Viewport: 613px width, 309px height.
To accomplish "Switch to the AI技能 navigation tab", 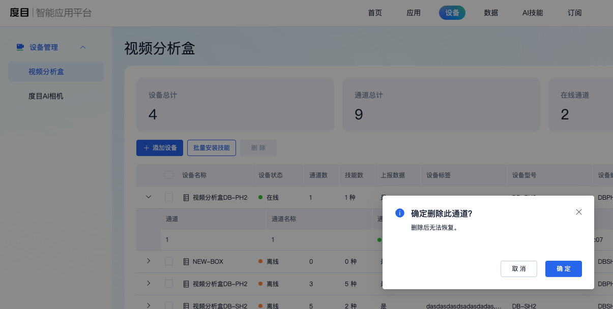I will click(532, 13).
